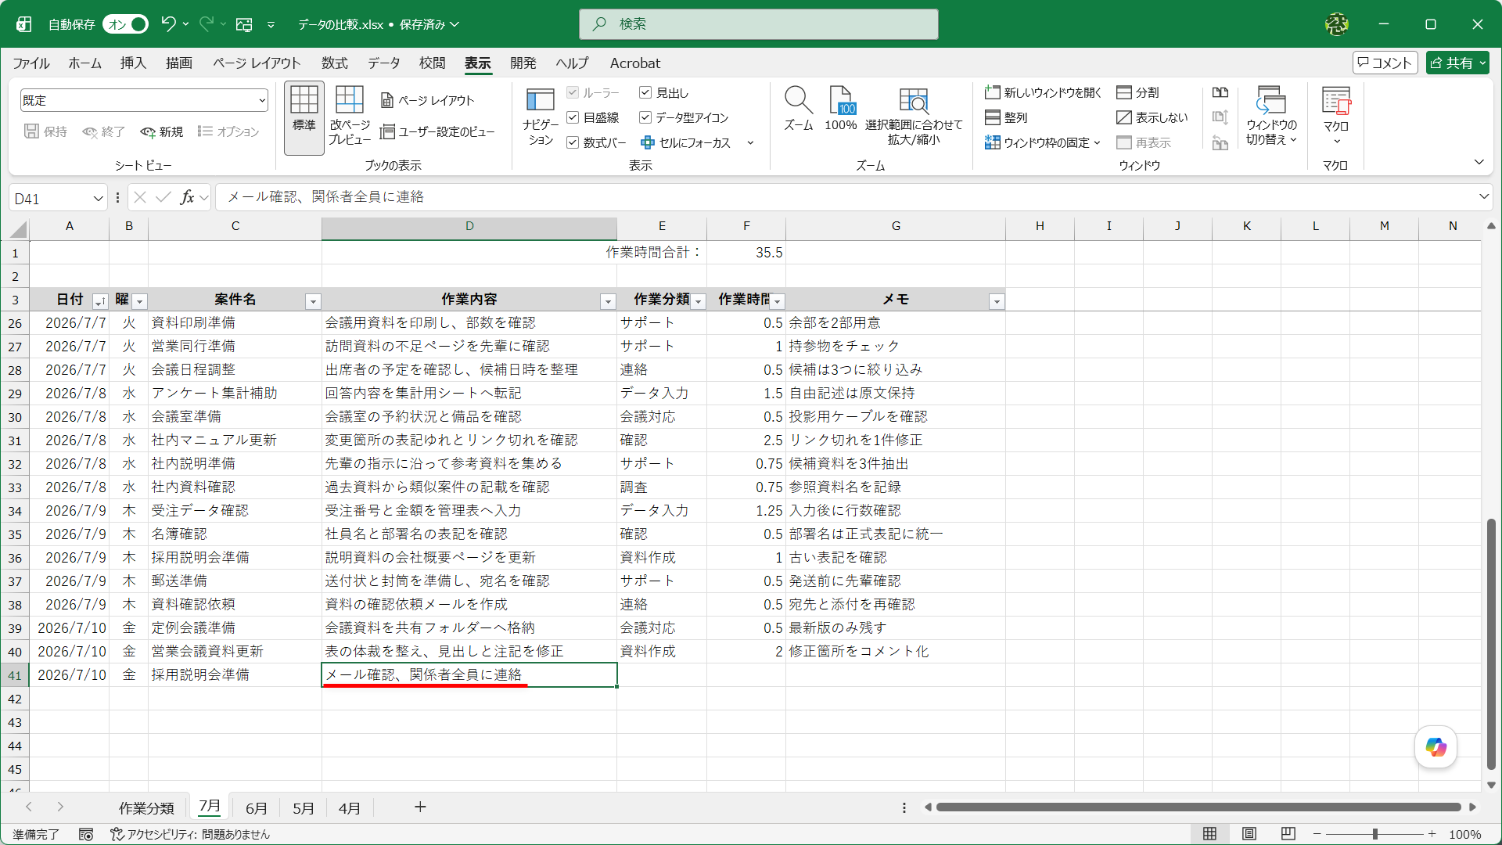Select cell with 会議対応 in row 39
The height and width of the screenshot is (845, 1502).
(x=662, y=628)
